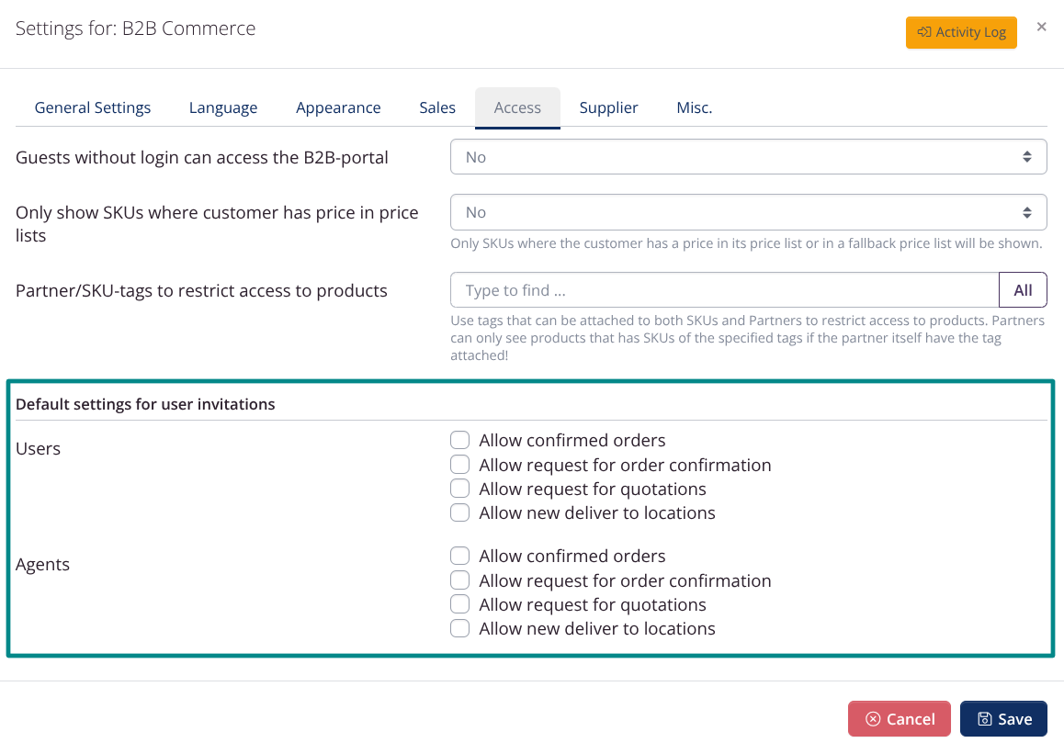This screenshot has width=1064, height=754.
Task: Enable 'Allow confirmed orders' for Agents
Action: click(459, 555)
